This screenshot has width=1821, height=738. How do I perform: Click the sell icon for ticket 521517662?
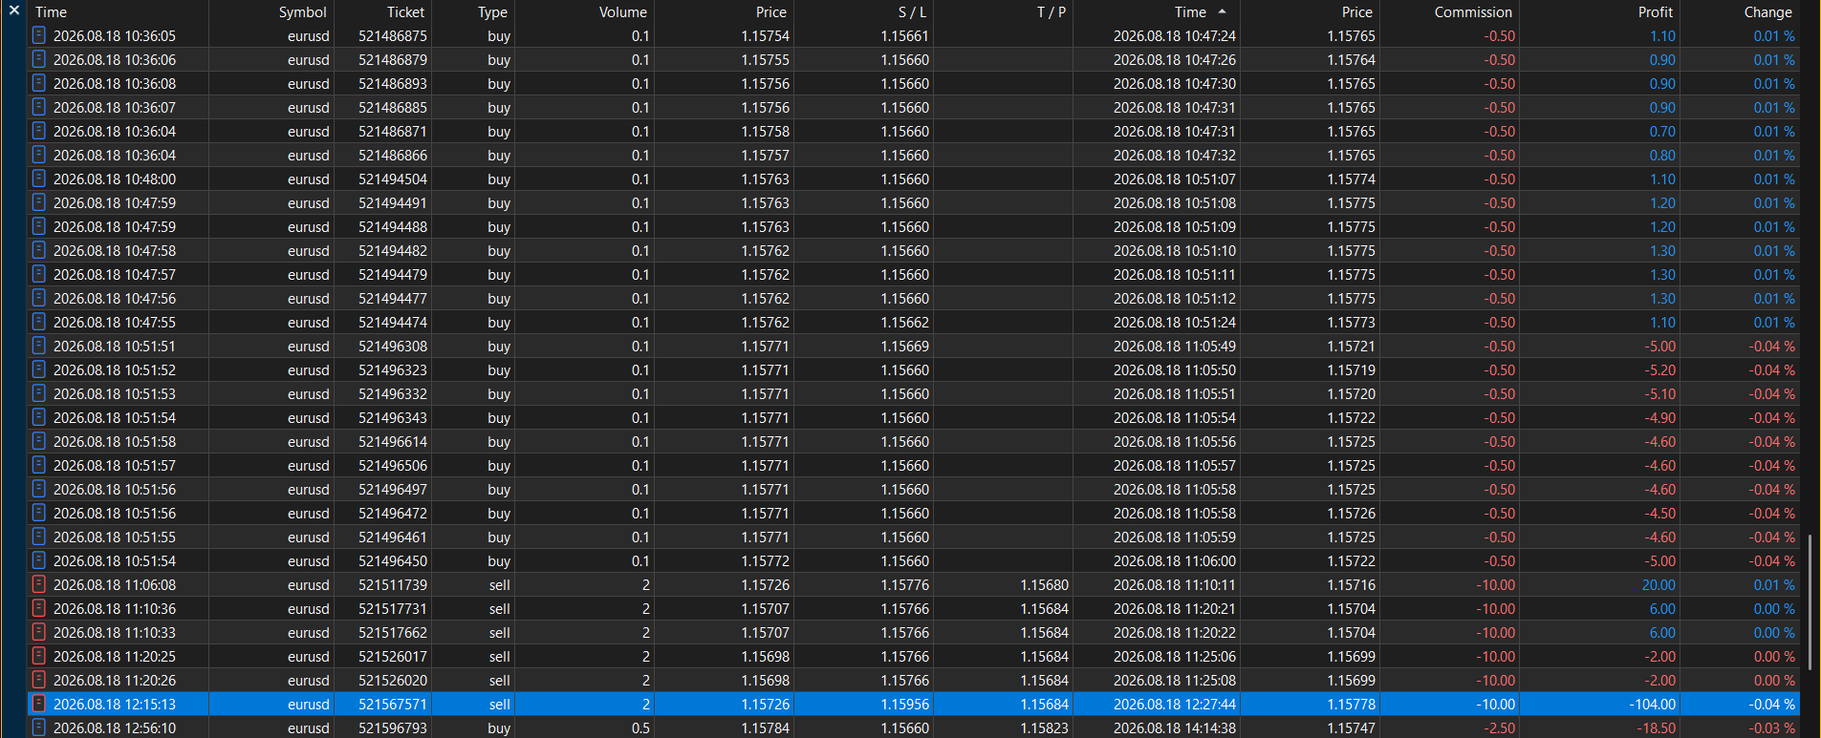pos(39,632)
